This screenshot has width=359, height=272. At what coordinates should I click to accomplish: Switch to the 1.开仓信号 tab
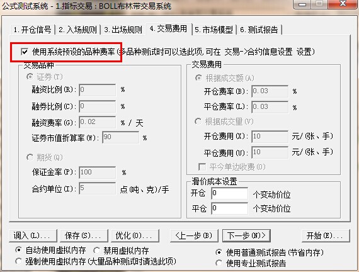(32, 30)
